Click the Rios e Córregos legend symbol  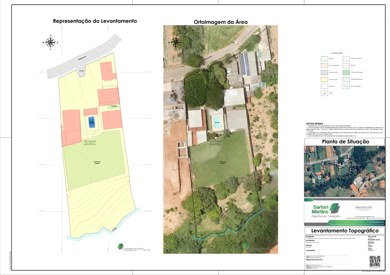tap(346, 86)
